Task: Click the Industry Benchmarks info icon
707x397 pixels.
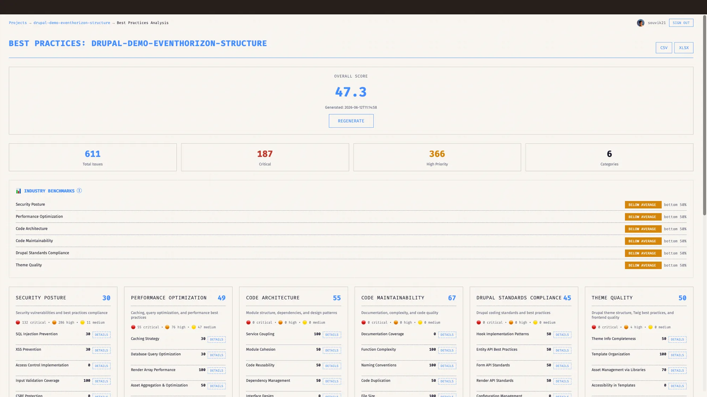Action: [79, 191]
